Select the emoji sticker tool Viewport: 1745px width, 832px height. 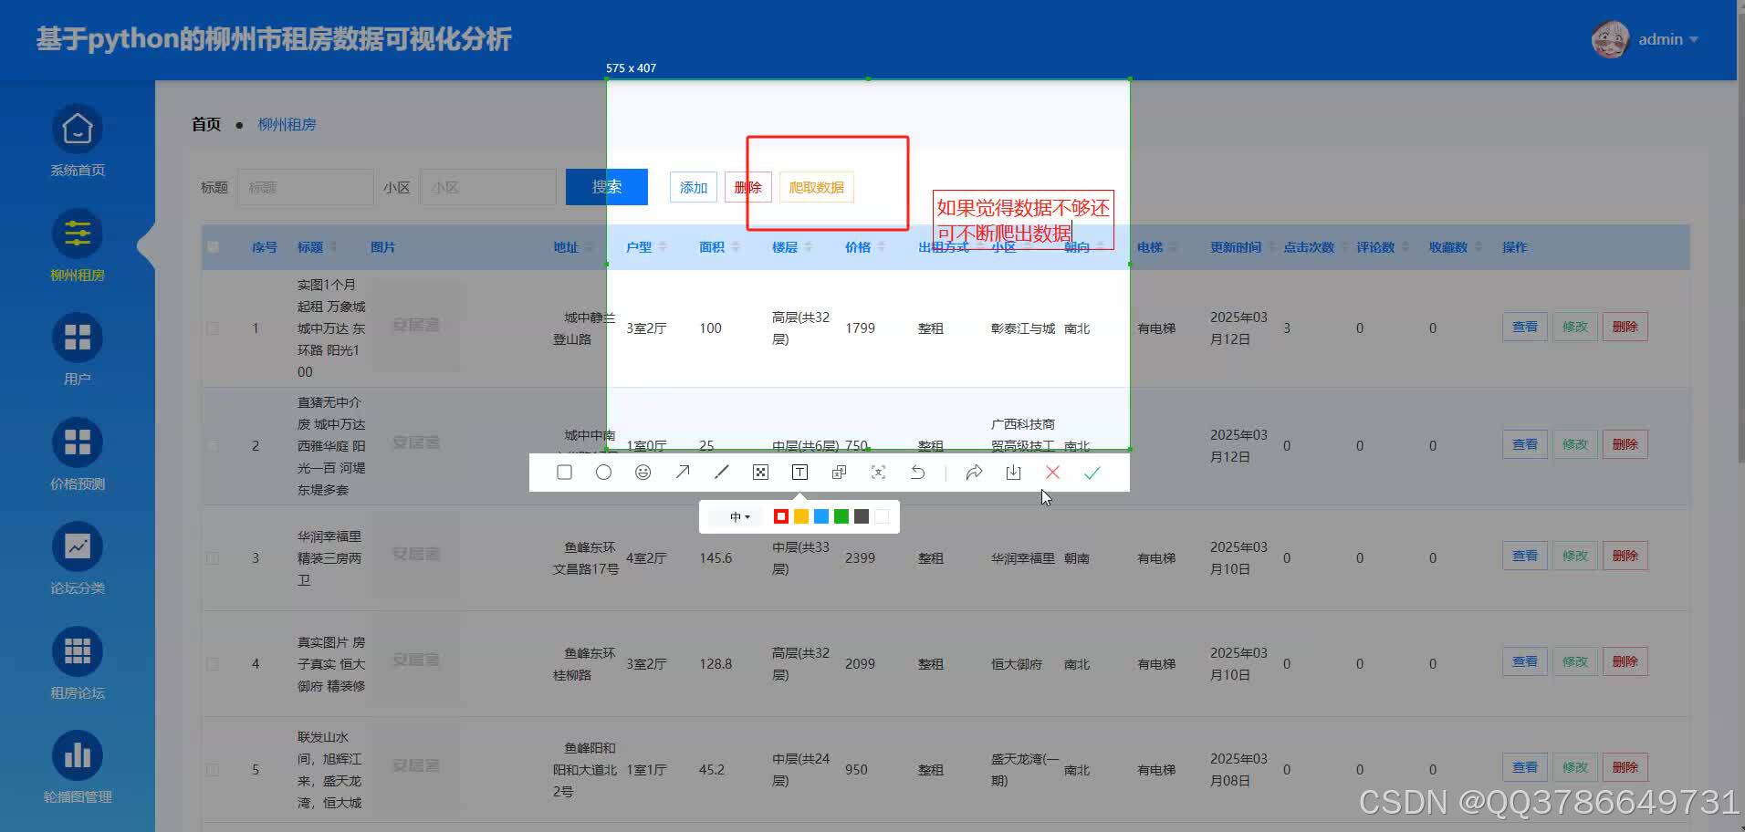[643, 472]
